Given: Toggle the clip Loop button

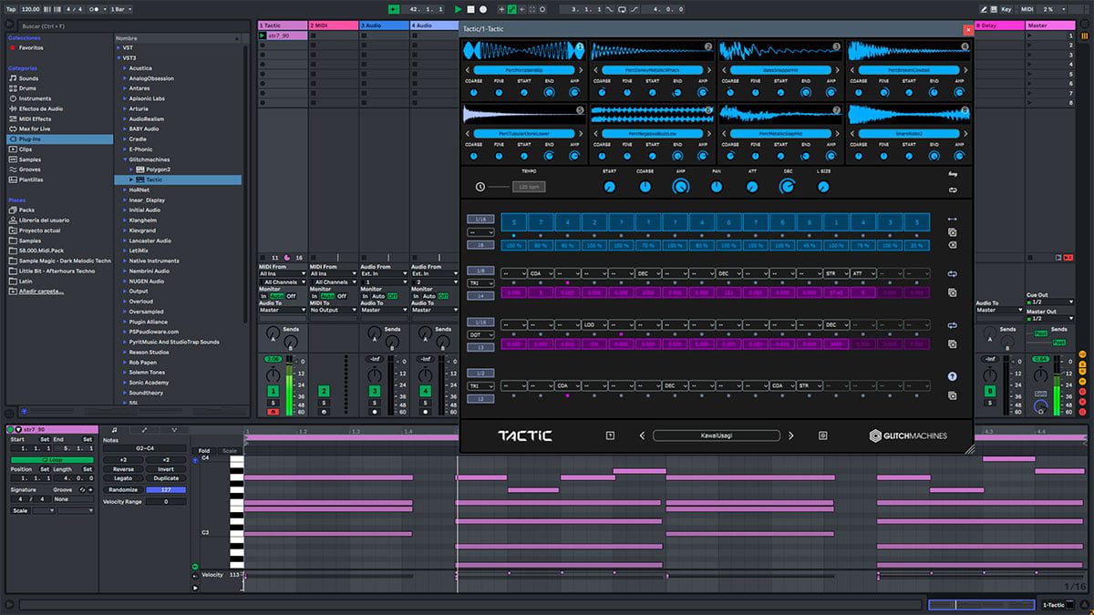Looking at the screenshot, I should click(52, 460).
